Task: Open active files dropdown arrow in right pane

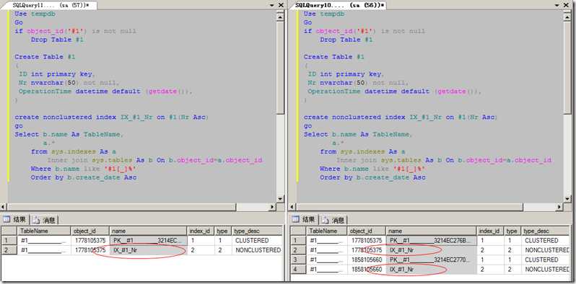Action: 562,6
